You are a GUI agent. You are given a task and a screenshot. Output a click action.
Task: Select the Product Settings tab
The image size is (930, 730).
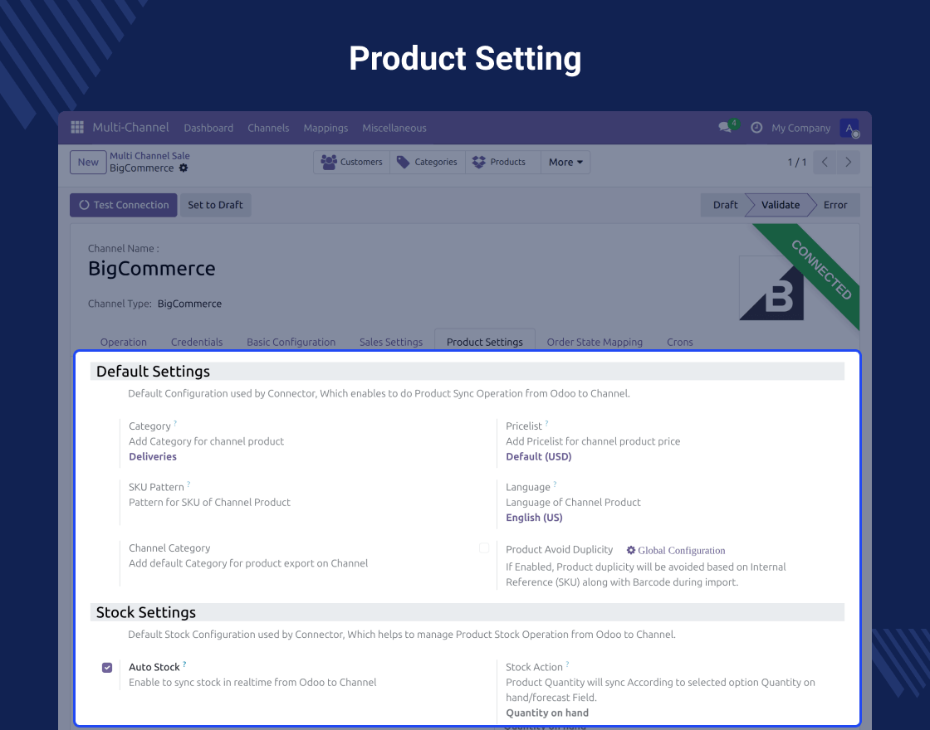485,342
